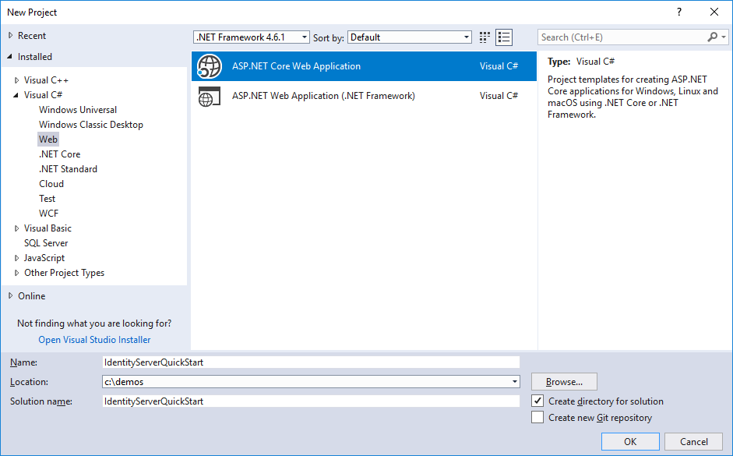
Task: Select the Cloud category
Action: coord(51,184)
